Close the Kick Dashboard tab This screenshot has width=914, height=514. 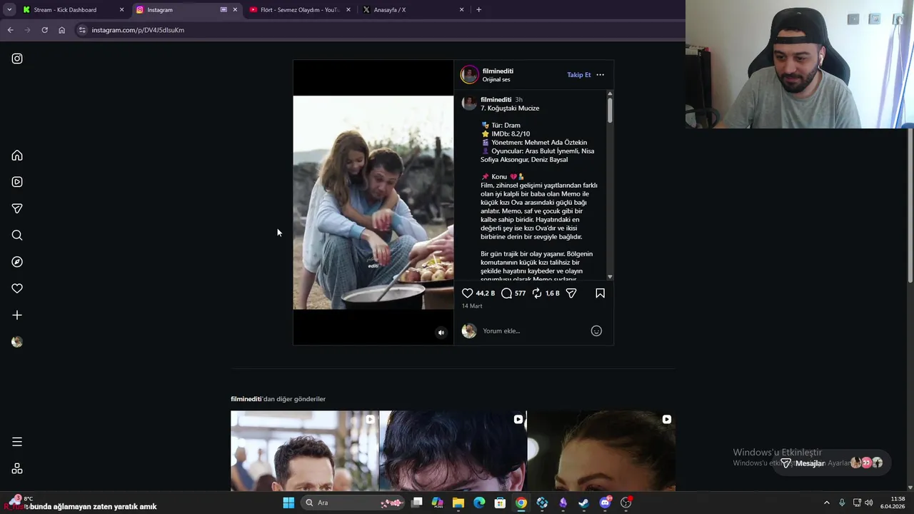point(121,10)
